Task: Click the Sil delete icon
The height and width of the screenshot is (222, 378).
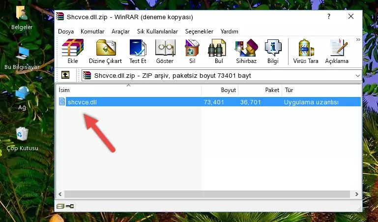Action: click(x=192, y=51)
